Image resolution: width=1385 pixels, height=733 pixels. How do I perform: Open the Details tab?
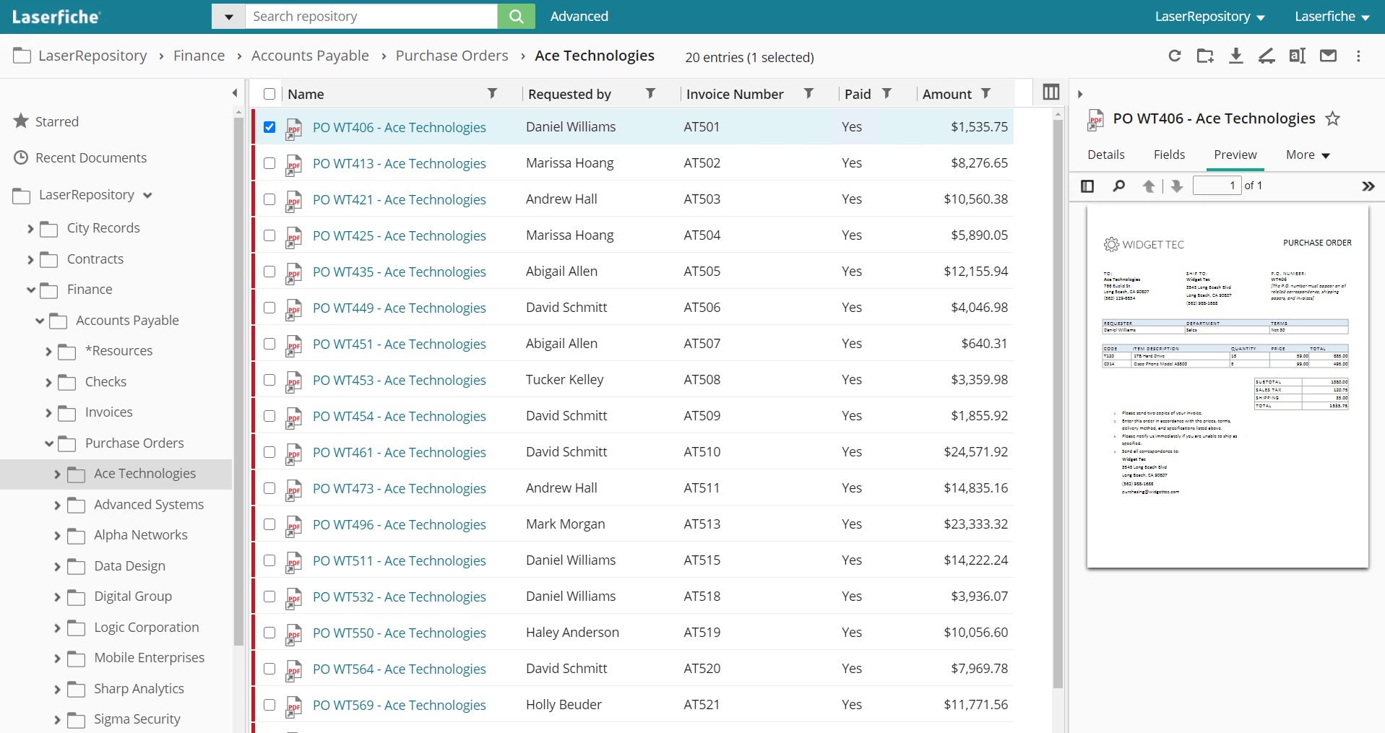pos(1105,155)
